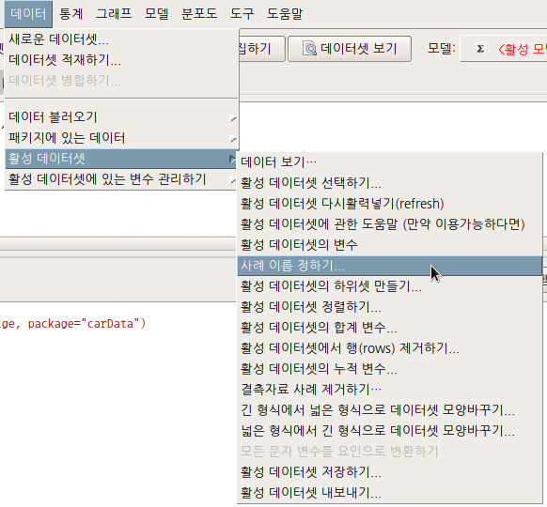Open the 데이터 menu

tap(28, 14)
